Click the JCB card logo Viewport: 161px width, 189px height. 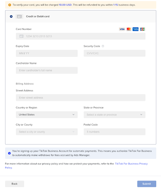coord(142,29)
